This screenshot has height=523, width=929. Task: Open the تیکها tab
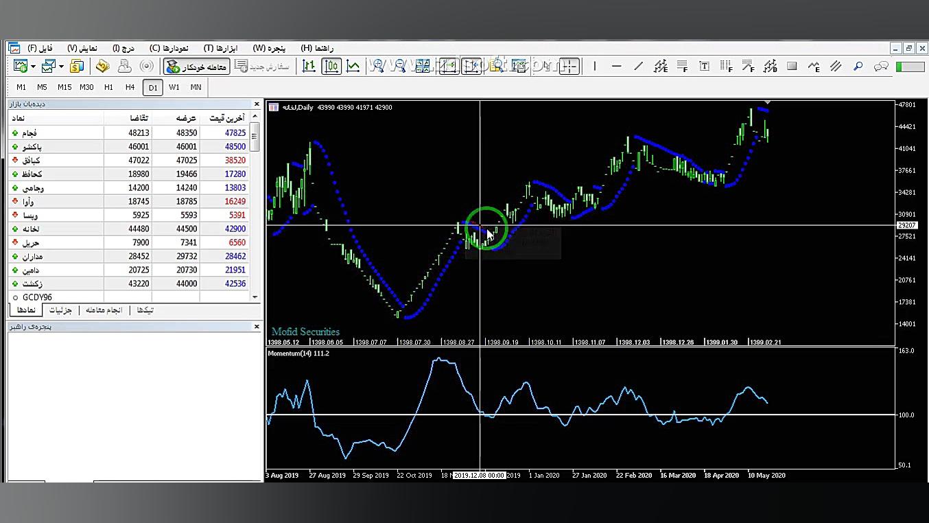pyautogui.click(x=145, y=310)
